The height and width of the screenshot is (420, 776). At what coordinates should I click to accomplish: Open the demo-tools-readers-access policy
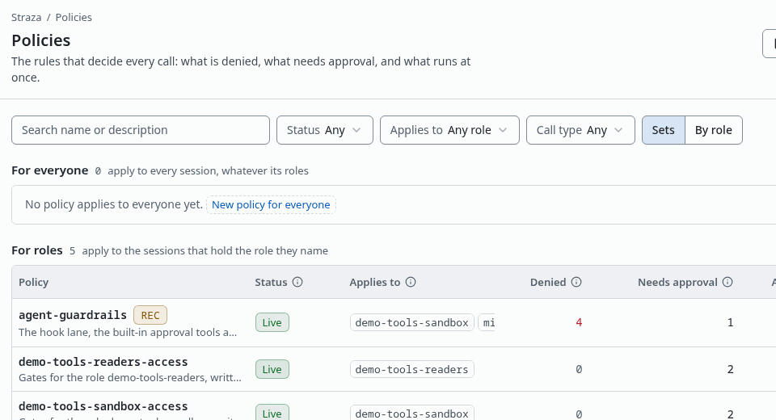(103, 362)
